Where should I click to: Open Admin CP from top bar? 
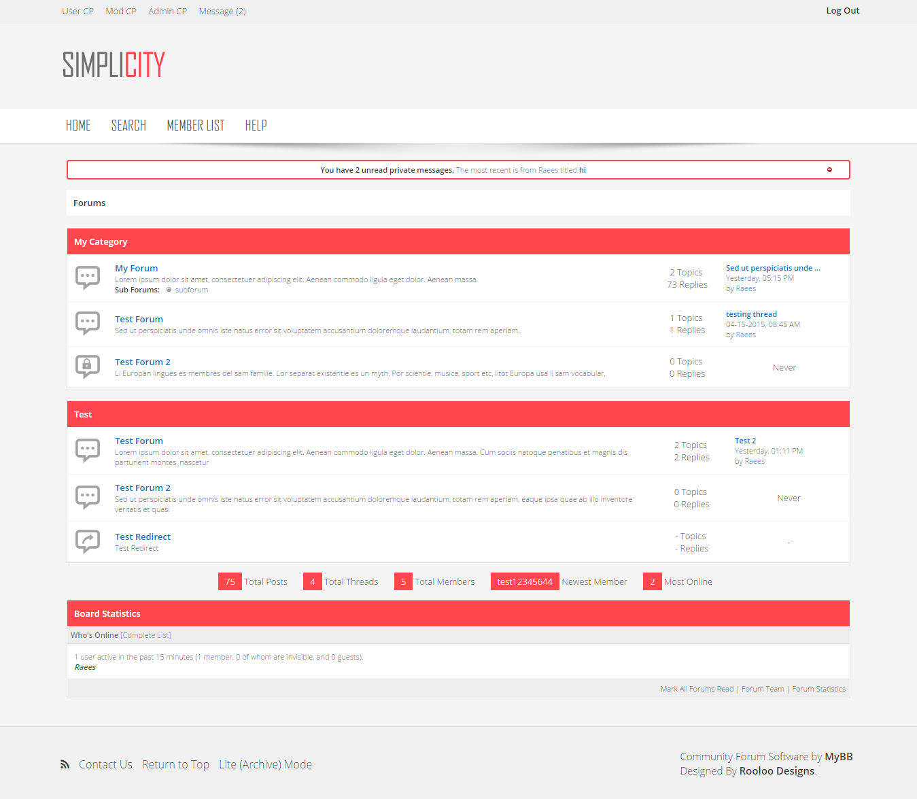(x=167, y=11)
